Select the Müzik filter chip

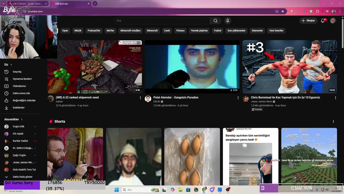pos(78,31)
